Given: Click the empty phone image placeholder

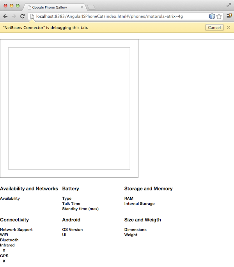Looking at the screenshot, I should click(x=69, y=108).
